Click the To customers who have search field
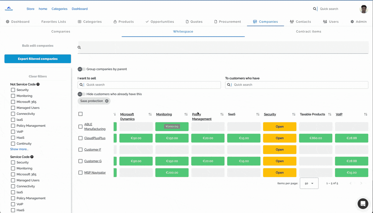 pyautogui.click(x=297, y=85)
